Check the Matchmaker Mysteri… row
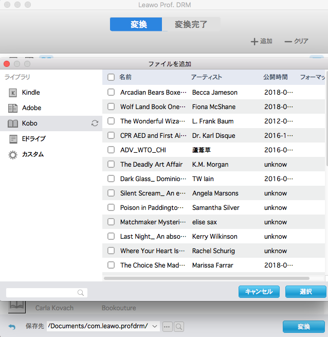This screenshot has width=328, height=337. click(x=111, y=222)
